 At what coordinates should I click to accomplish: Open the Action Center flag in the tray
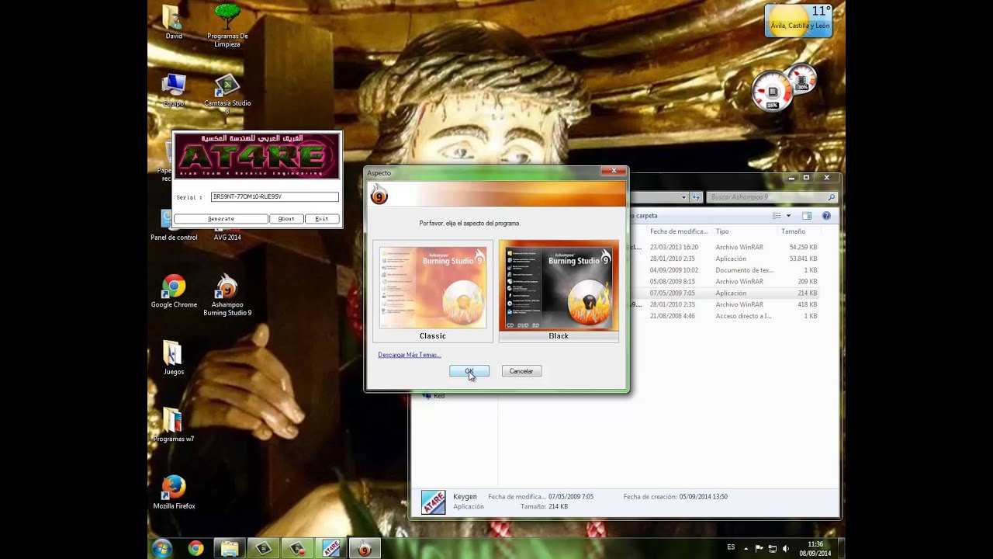point(759,548)
